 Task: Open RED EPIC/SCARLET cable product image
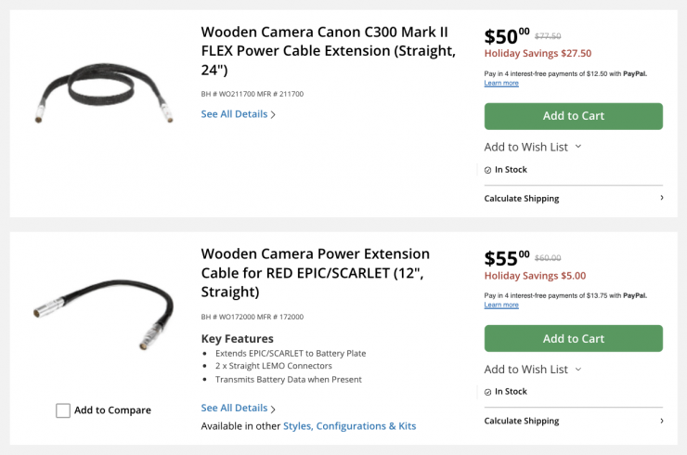coord(103,318)
